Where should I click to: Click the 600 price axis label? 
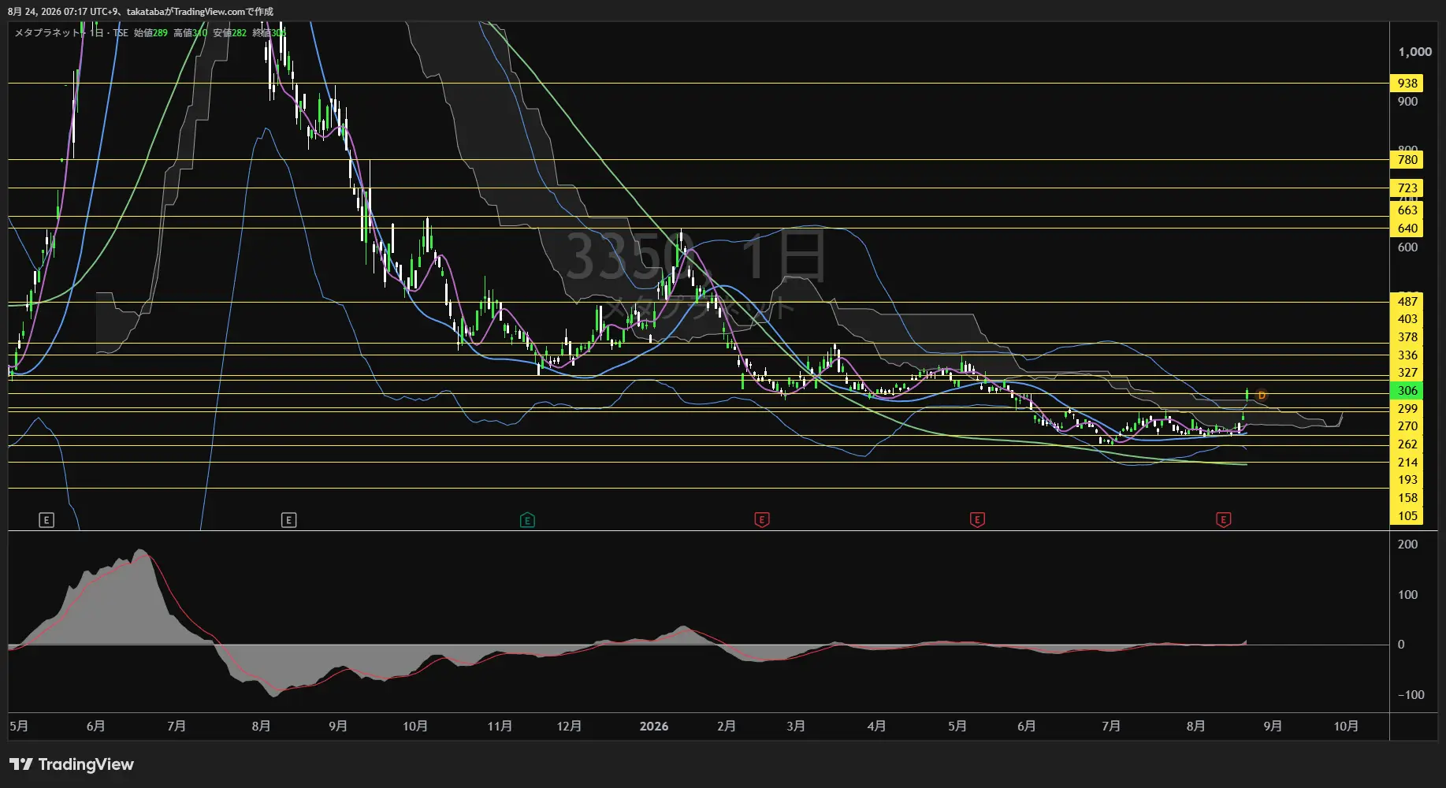point(1407,247)
